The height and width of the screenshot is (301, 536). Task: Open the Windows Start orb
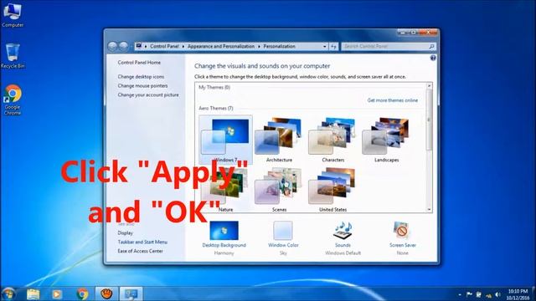click(x=8, y=293)
